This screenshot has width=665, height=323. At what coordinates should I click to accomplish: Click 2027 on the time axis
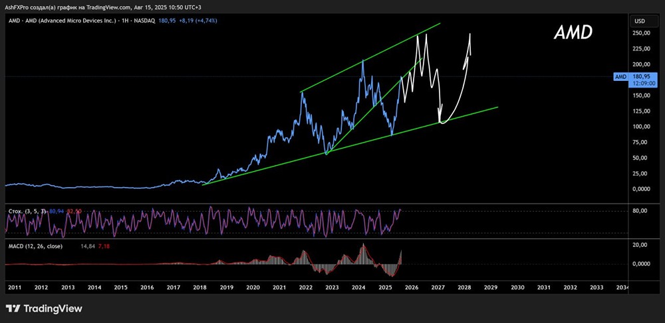click(x=438, y=287)
